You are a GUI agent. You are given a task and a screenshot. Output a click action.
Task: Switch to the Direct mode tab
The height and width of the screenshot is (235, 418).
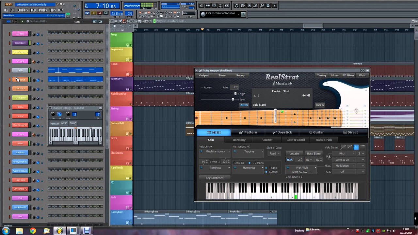click(x=350, y=132)
